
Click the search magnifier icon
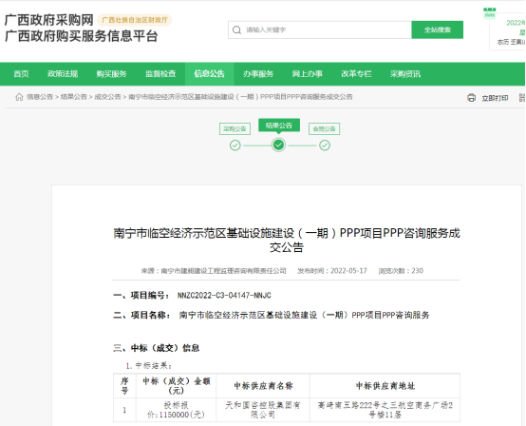[236, 29]
